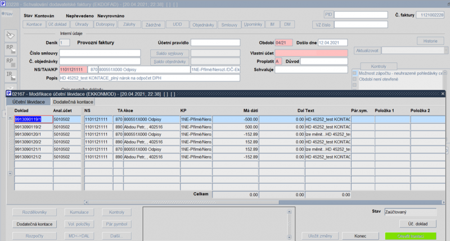Close the Modifikace účetní likvidace window
Image resolution: width=450 pixels, height=241 pixels.
tap(444, 94)
